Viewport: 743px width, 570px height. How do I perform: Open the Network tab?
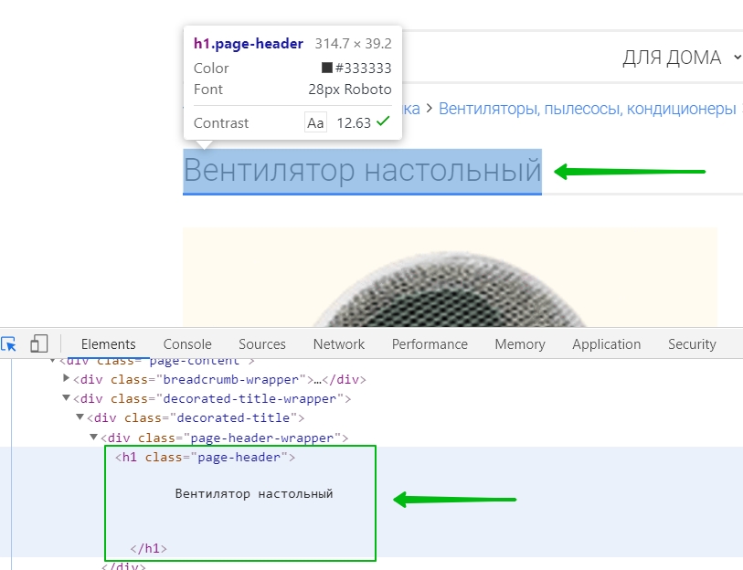pos(339,344)
